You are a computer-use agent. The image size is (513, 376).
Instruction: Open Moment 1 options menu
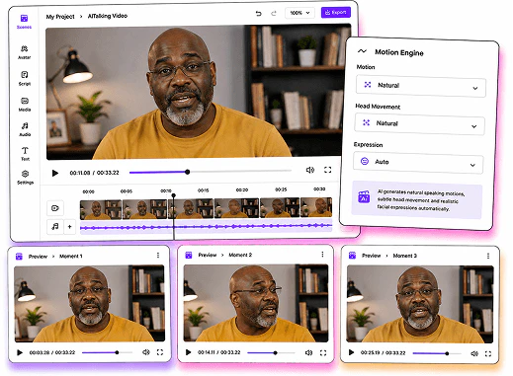158,256
